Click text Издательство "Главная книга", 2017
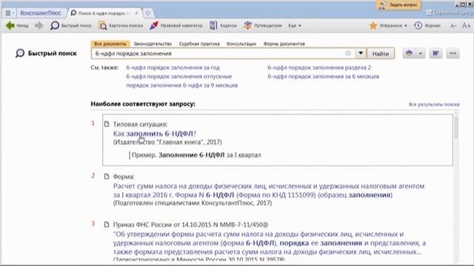Image resolution: width=474 pixels, height=266 pixels. (x=167, y=142)
